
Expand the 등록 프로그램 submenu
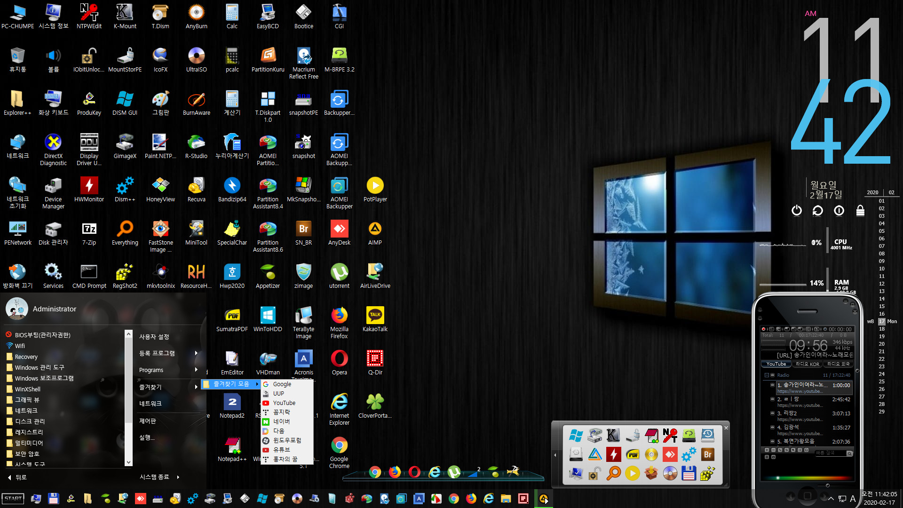click(167, 353)
